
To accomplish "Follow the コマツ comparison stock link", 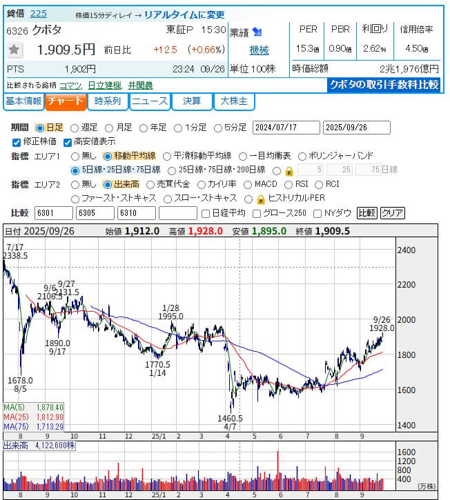I will pyautogui.click(x=70, y=85).
